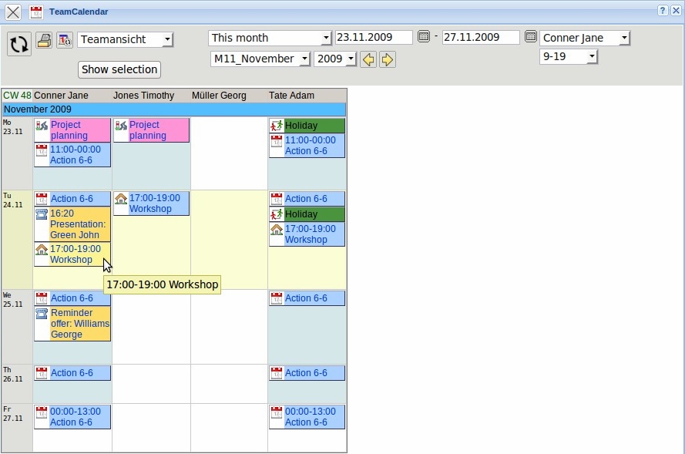Open Conner Jane's Thursday Action 6-6 entry
Viewport: 685px width, 454px height.
coord(72,373)
